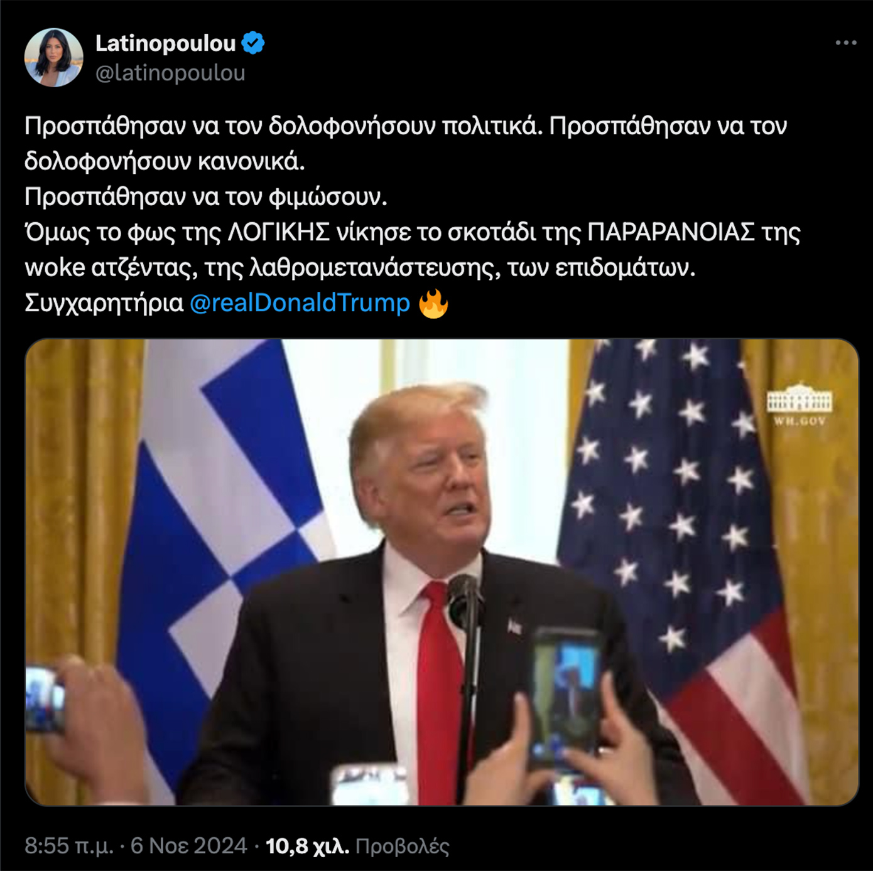The width and height of the screenshot is (873, 871).
Task: Click the tweet line Προσπάθησαν να τον φιμώσουν
Action: click(206, 197)
